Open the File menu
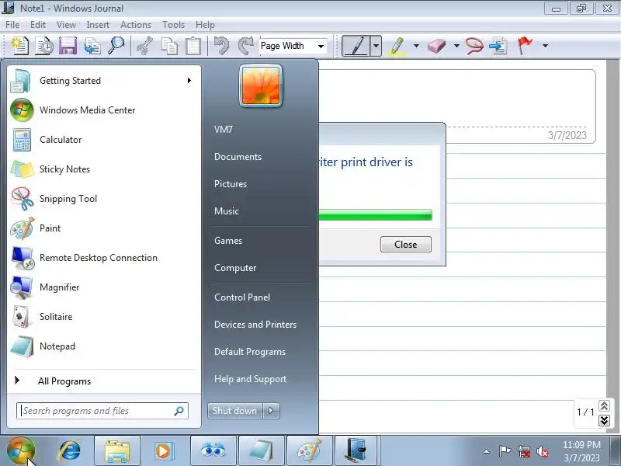The image size is (621, 466). [12, 25]
